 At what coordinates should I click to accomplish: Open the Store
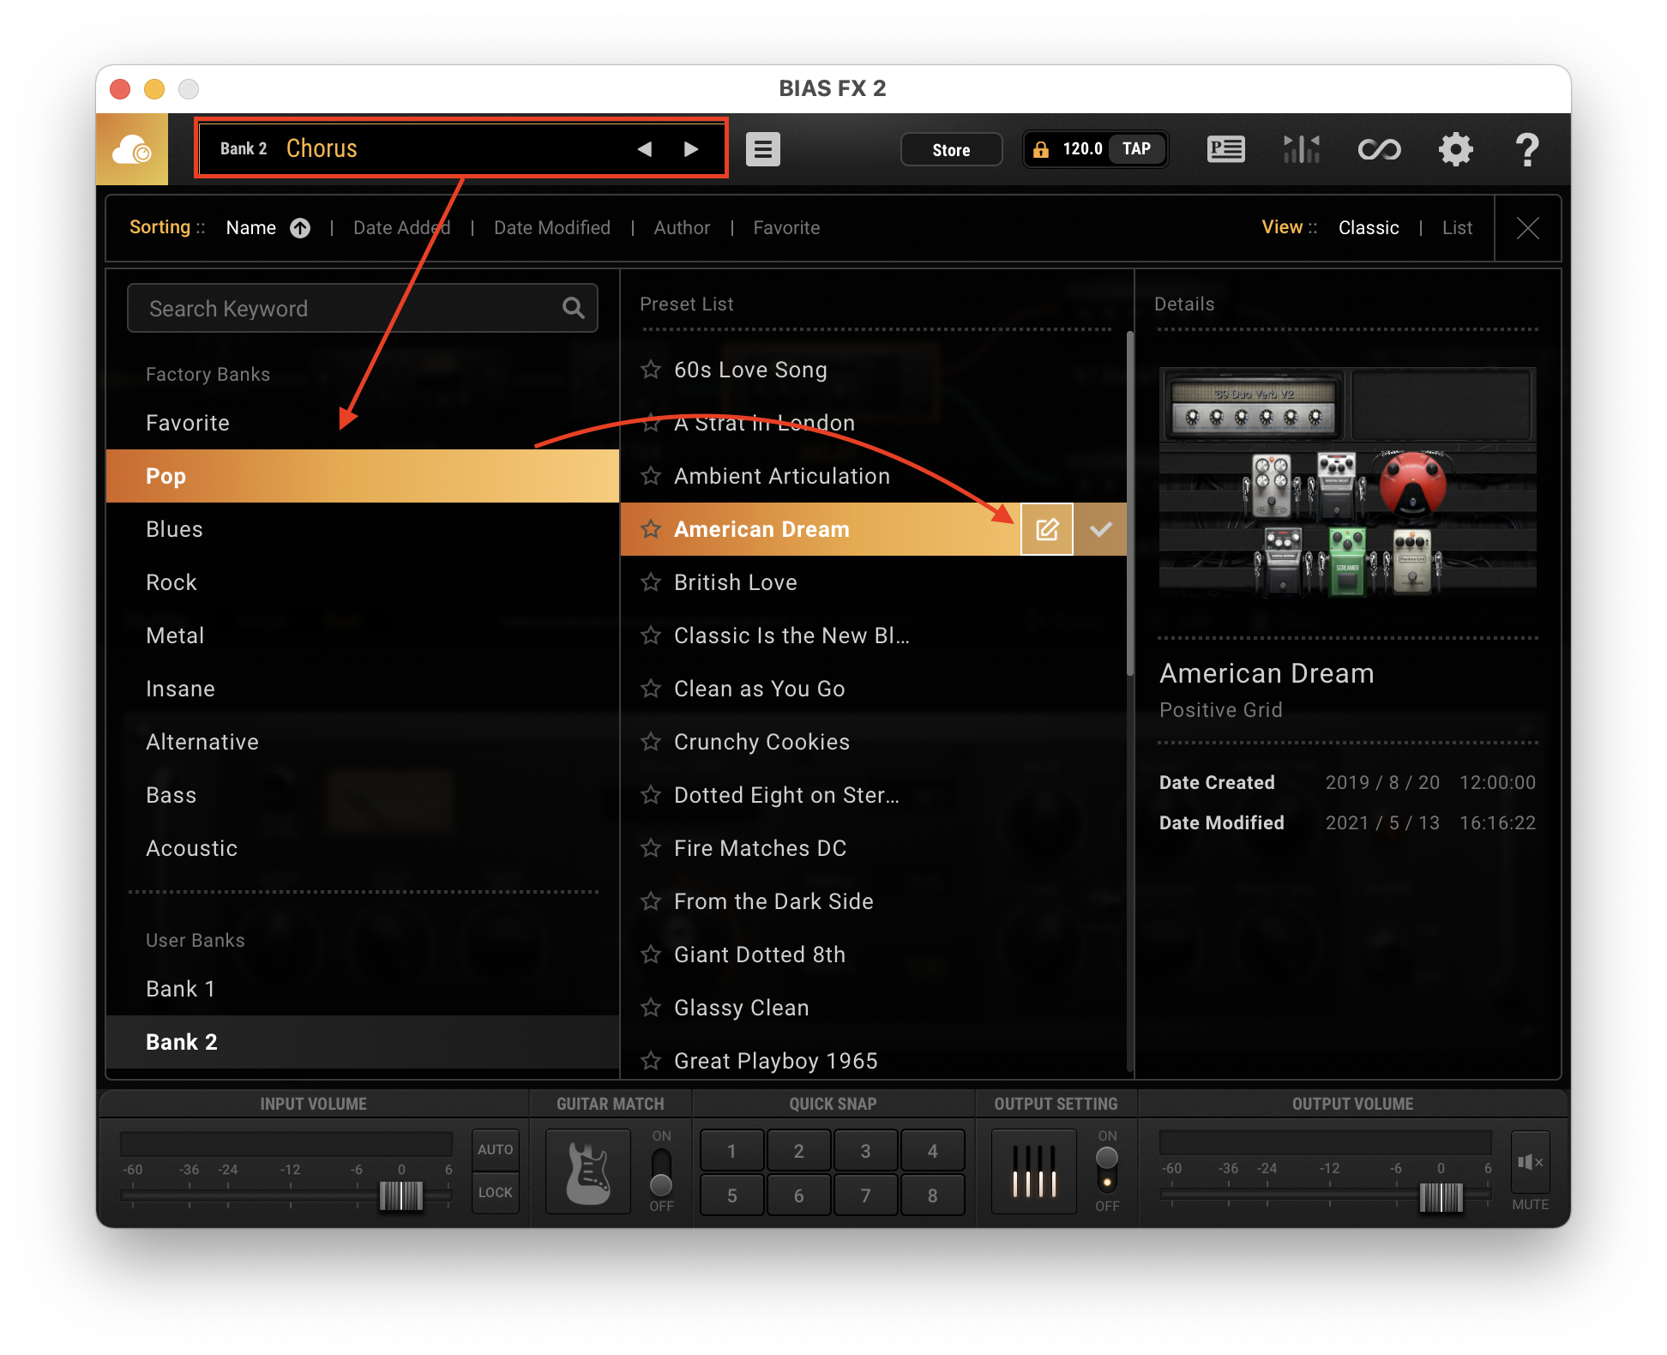pyautogui.click(x=951, y=150)
